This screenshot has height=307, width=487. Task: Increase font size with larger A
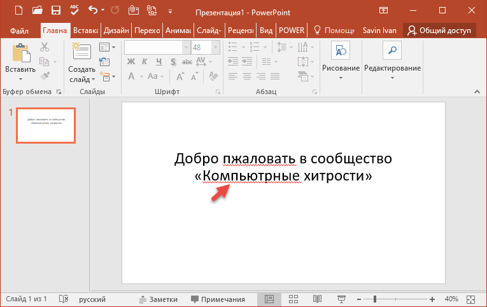click(x=180, y=76)
